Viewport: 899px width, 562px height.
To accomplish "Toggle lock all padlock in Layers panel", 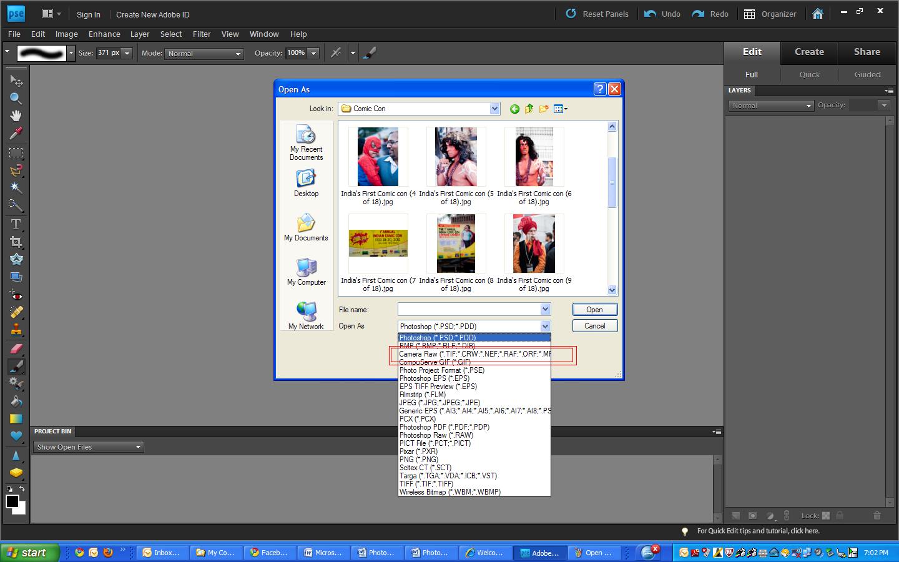I will [x=840, y=516].
